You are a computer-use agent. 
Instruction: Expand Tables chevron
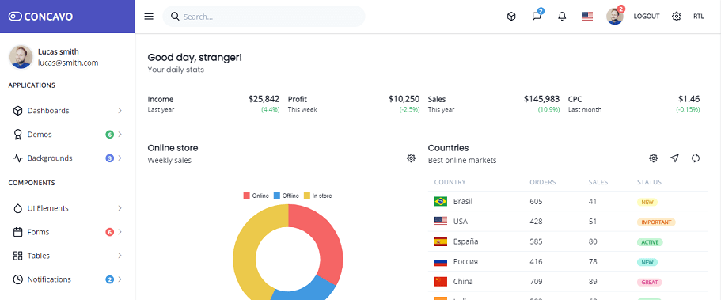120,256
